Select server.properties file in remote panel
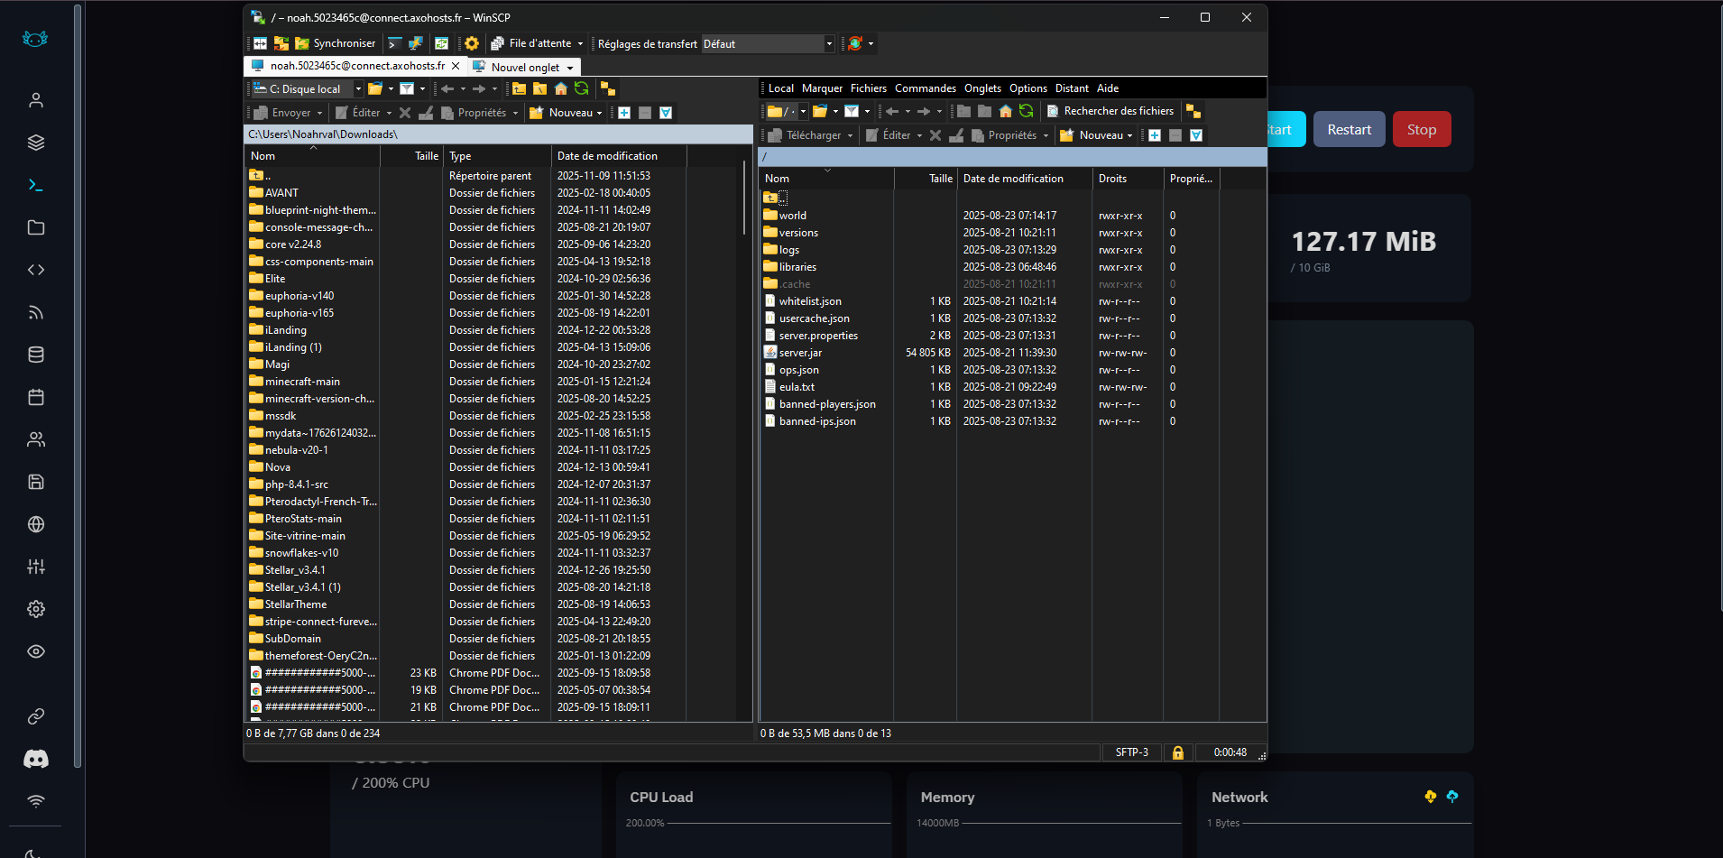This screenshot has height=858, width=1723. pyautogui.click(x=818, y=336)
